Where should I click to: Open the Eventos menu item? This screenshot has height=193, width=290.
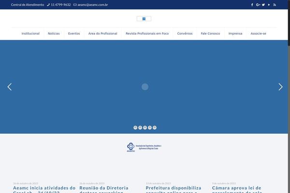(74, 33)
